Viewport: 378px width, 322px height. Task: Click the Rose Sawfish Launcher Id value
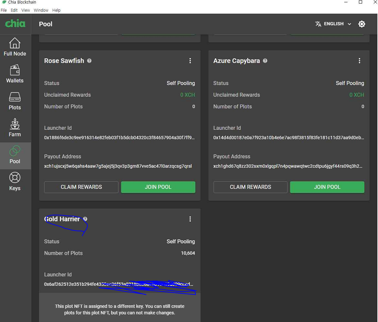pos(119,138)
